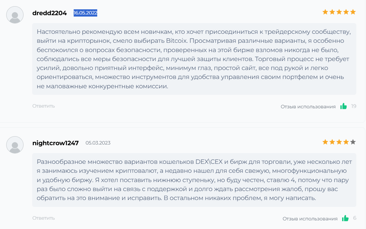Click nightcrow1247's username
This screenshot has width=366, height=229.
pyautogui.click(x=55, y=142)
